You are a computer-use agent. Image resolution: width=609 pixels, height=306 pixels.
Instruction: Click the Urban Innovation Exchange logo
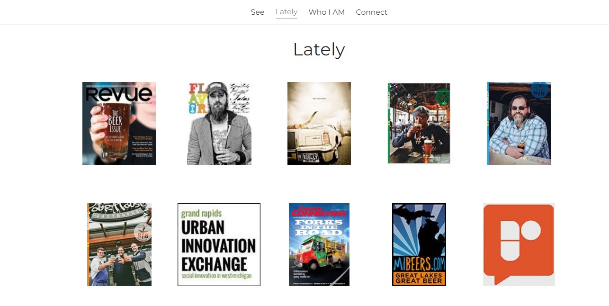(x=219, y=244)
